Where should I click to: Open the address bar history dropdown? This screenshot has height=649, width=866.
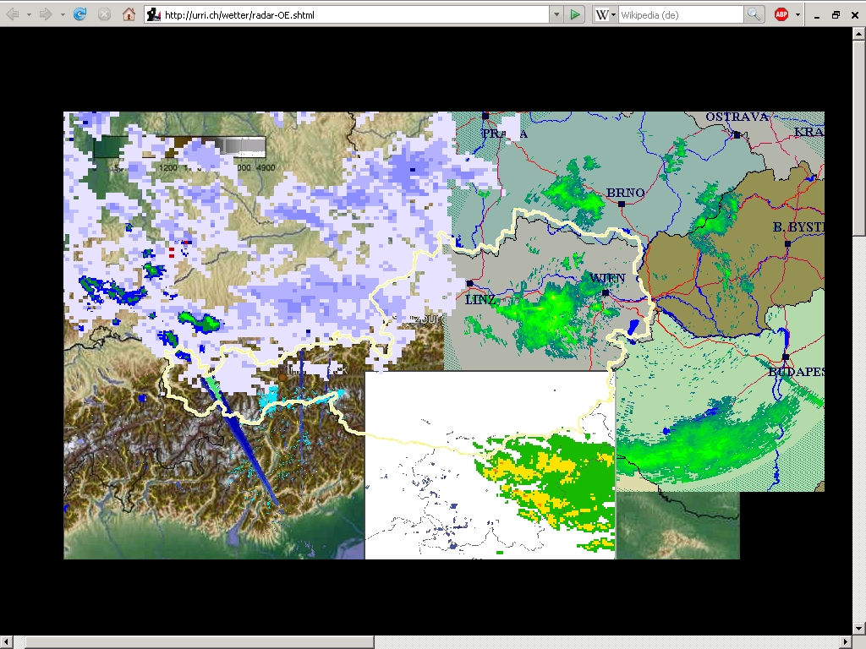(x=556, y=14)
